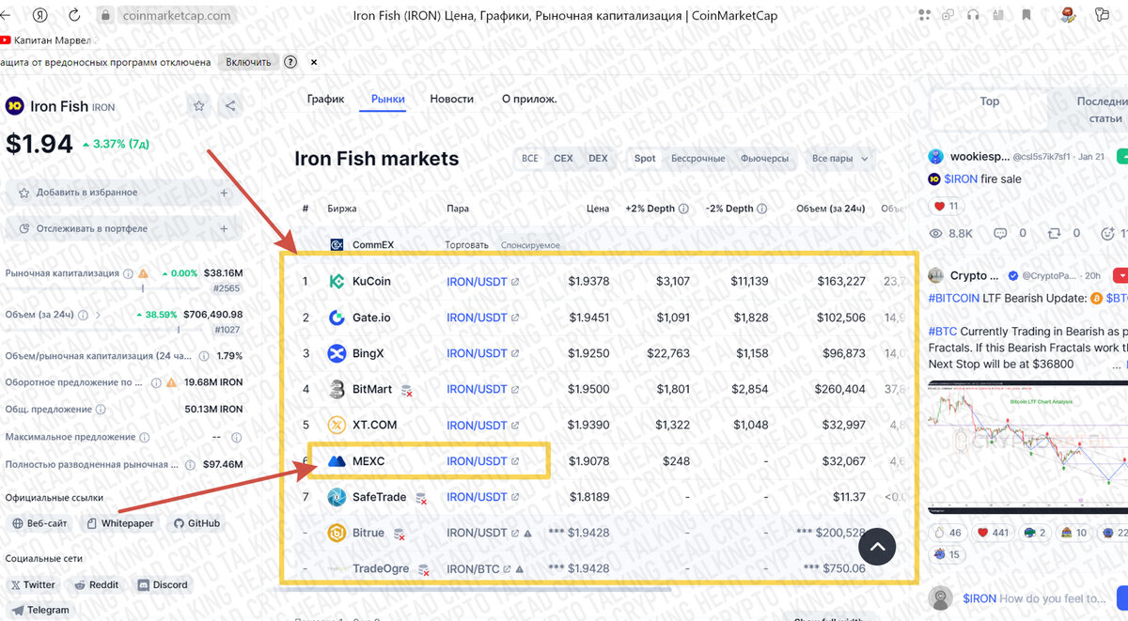This screenshot has width=1128, height=621.
Task: Open the protection help question icon
Action: (x=290, y=62)
